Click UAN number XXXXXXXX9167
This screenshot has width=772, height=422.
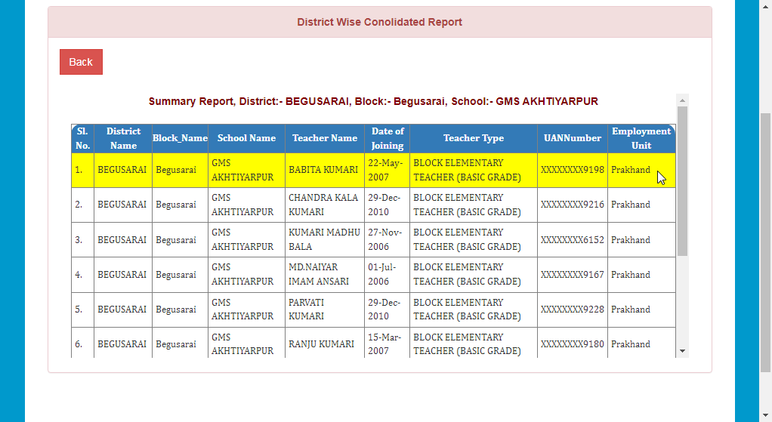pyautogui.click(x=573, y=275)
